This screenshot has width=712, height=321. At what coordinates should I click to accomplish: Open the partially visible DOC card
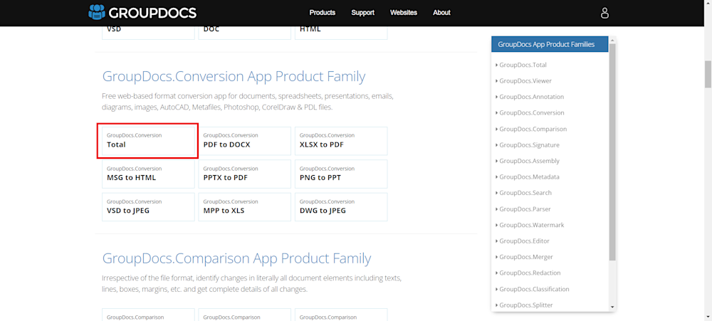[x=245, y=33]
